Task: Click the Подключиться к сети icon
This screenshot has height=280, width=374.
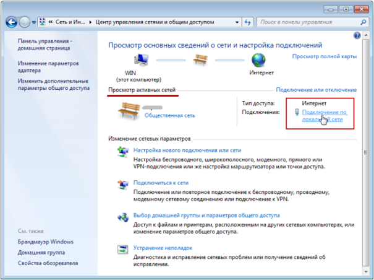Action: (121, 185)
